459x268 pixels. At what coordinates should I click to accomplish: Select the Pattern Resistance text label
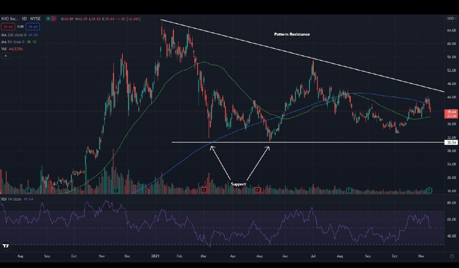[x=292, y=34]
